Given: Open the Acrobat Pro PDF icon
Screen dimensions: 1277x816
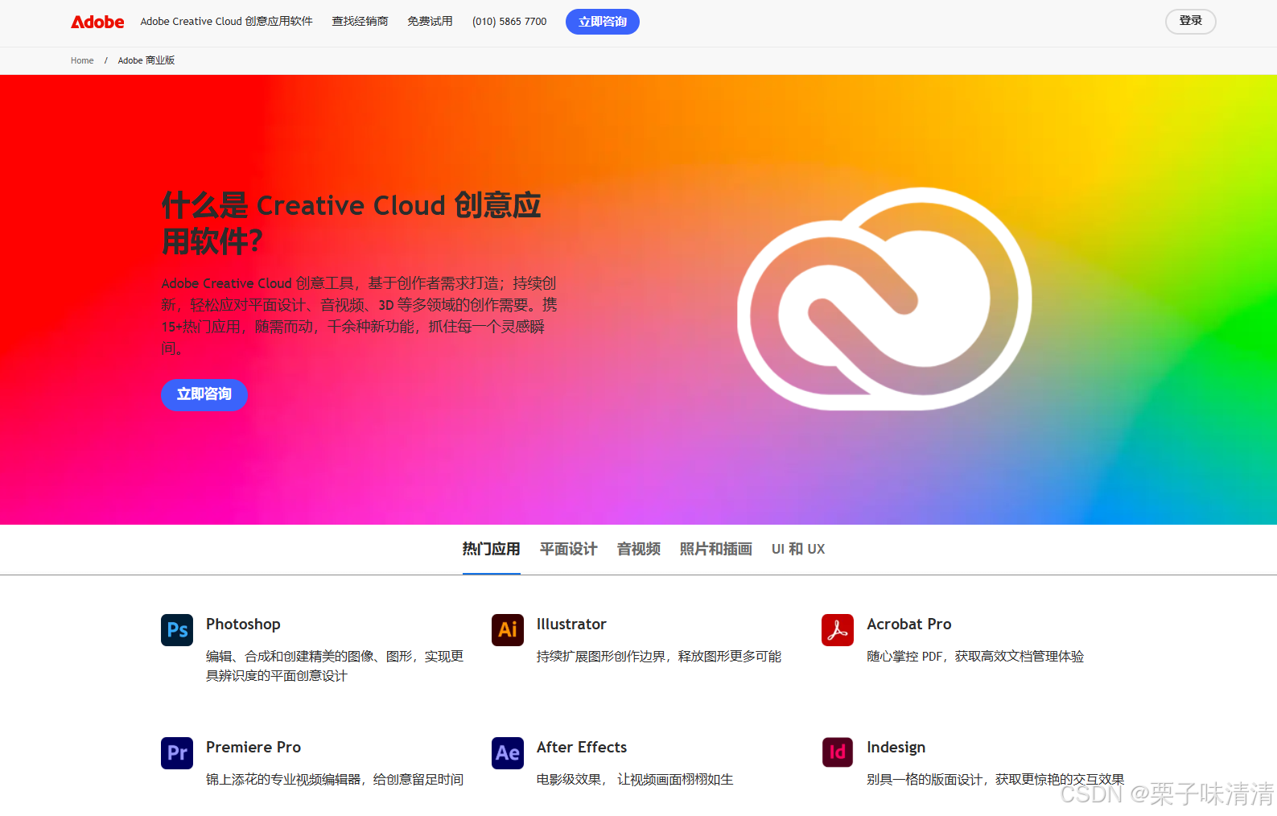Looking at the screenshot, I should 838,630.
